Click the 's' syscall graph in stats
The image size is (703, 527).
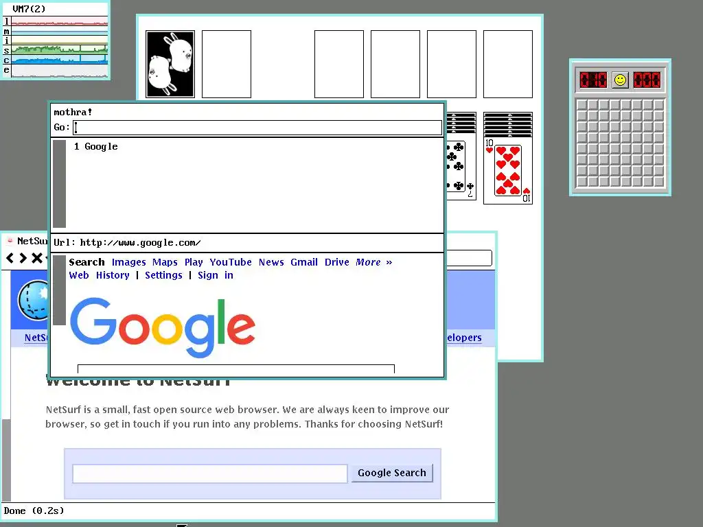pos(59,49)
